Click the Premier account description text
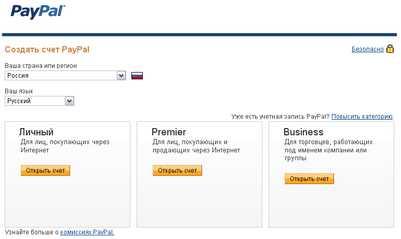This screenshot has width=401, height=239. (x=196, y=146)
